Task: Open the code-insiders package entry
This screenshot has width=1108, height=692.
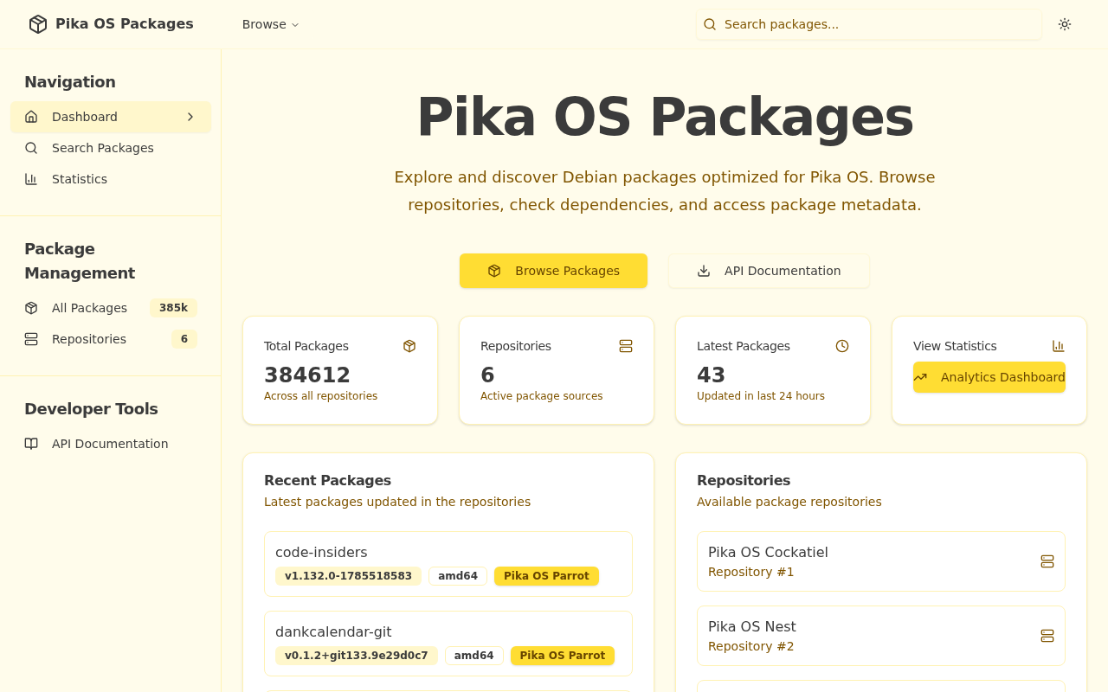Action: click(448, 564)
